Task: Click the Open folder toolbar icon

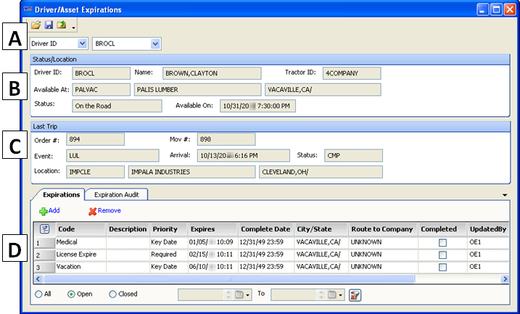Action: click(x=36, y=25)
